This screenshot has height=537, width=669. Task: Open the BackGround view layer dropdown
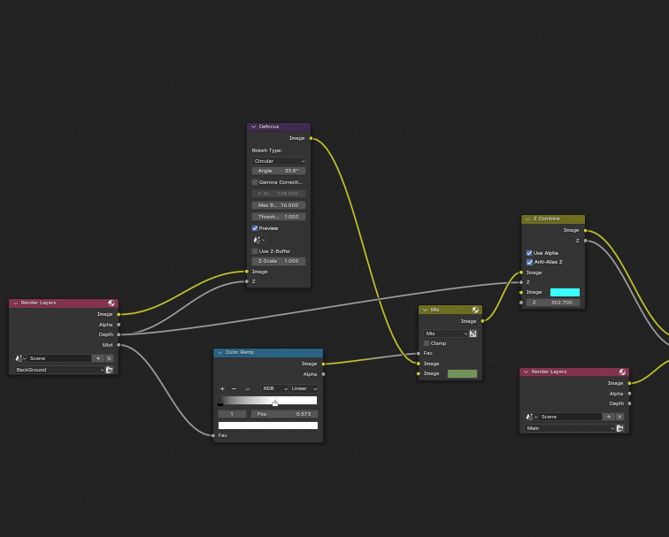pos(58,370)
